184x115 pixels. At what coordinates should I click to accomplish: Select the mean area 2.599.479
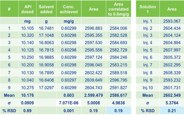pos(94,95)
